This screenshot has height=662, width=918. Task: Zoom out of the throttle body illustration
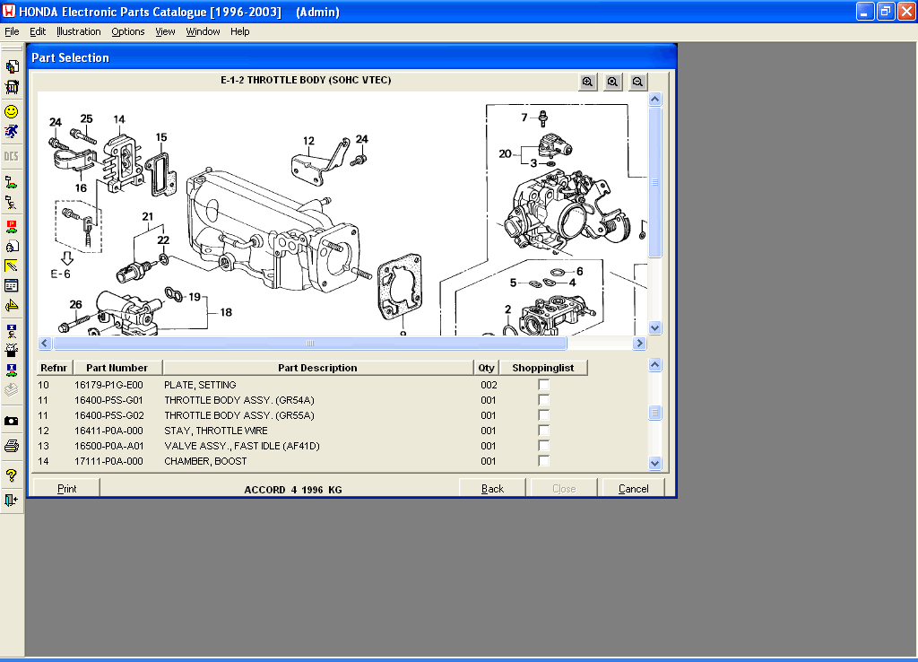coord(638,82)
